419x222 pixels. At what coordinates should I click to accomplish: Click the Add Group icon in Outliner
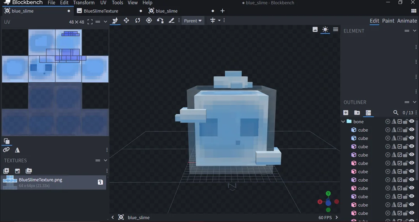pyautogui.click(x=357, y=113)
